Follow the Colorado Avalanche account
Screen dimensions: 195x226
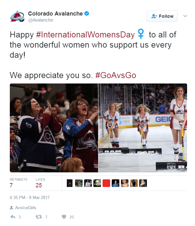(x=162, y=16)
